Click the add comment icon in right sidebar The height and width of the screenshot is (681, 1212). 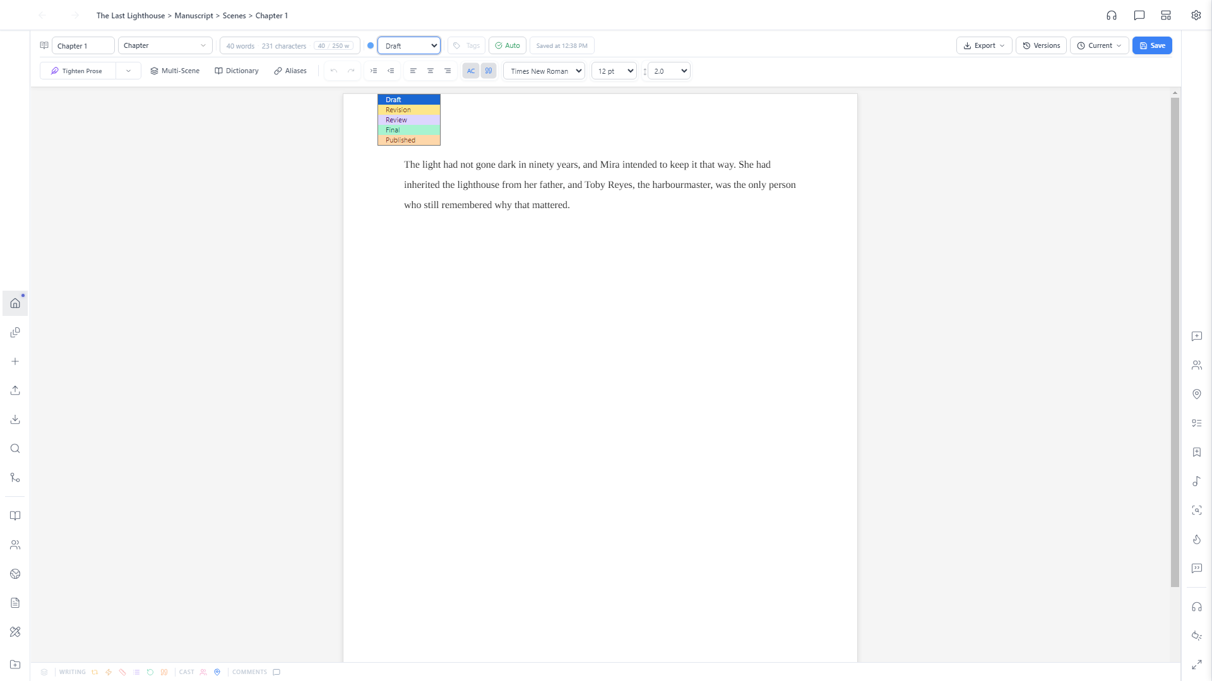pyautogui.click(x=1197, y=336)
